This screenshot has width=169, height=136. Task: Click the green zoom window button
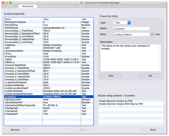(x=10, y=3)
